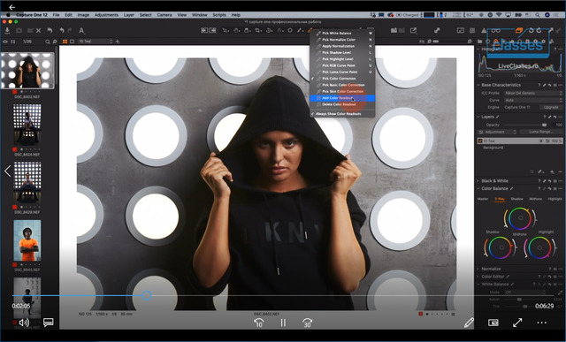
Task: Select the DSC_8424.NEF thumbnail
Action: tap(27, 124)
